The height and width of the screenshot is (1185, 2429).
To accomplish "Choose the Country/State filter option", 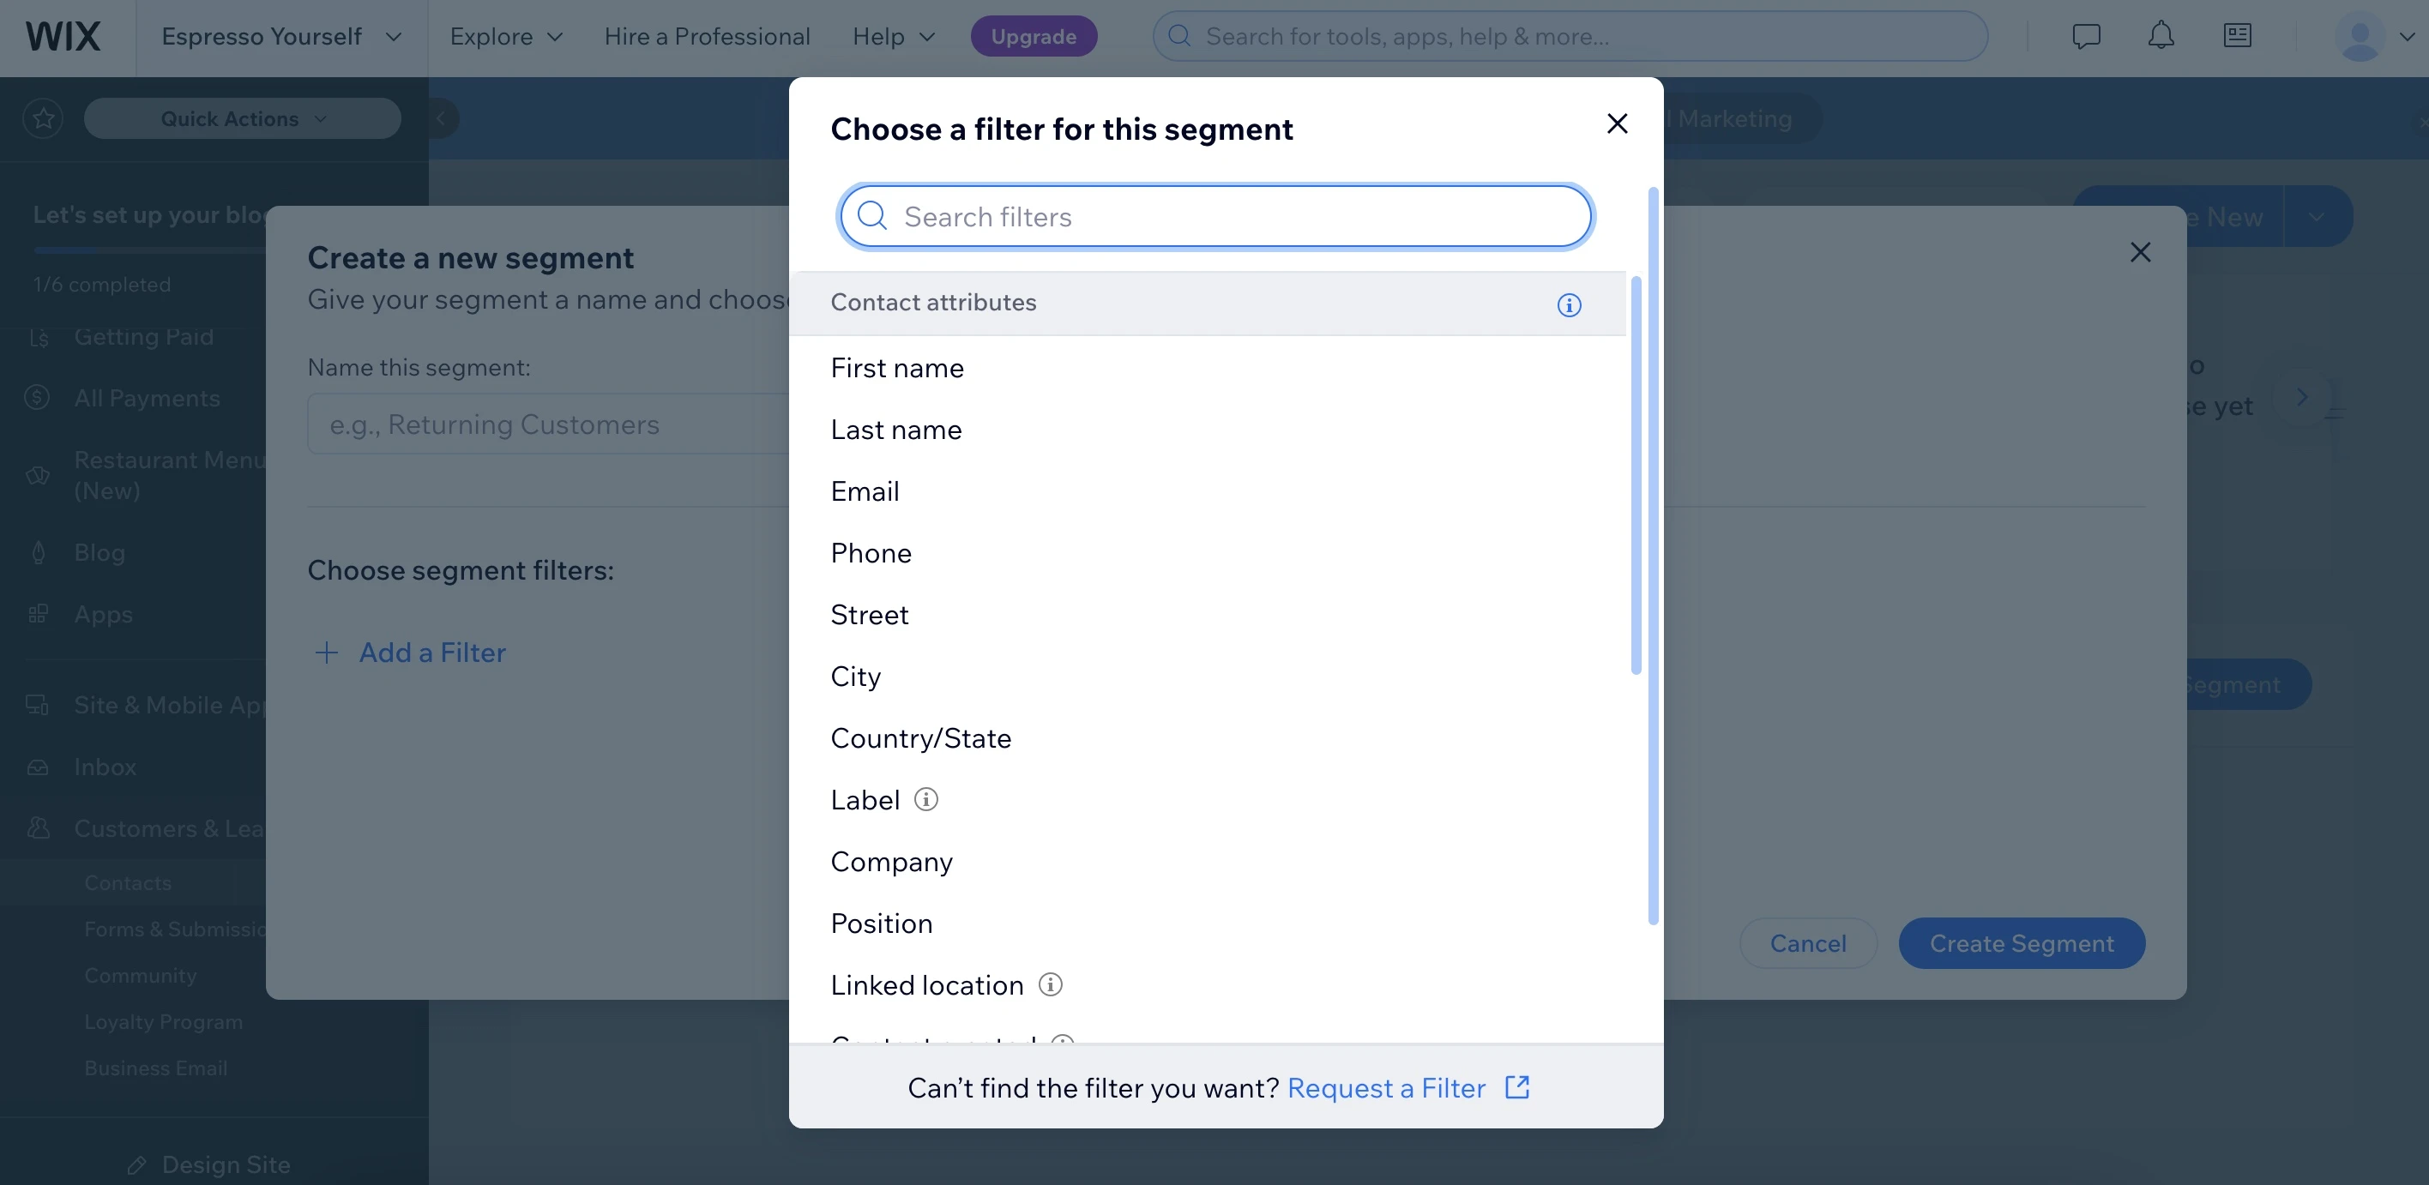I will (x=920, y=738).
